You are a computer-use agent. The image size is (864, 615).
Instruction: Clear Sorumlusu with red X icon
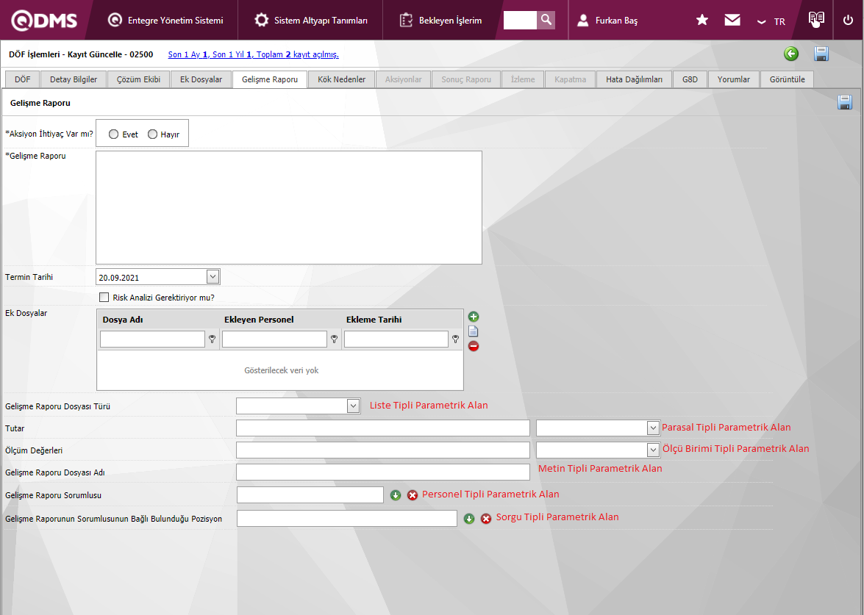(413, 495)
